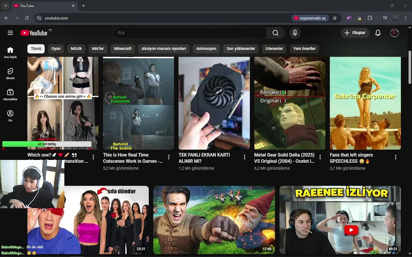The height and width of the screenshot is (257, 412).
Task: Open Abonelikler subscriptions in sidebar
Action: (10, 95)
